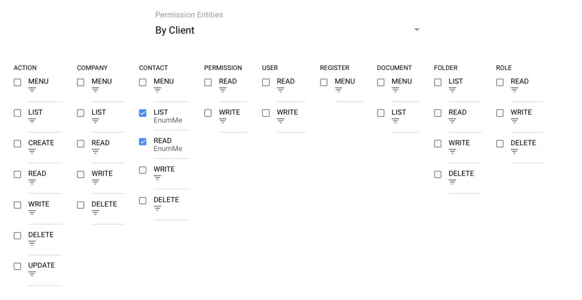Click the filter icon under FOLDER READ
The width and height of the screenshot is (582, 300).
coord(452,121)
